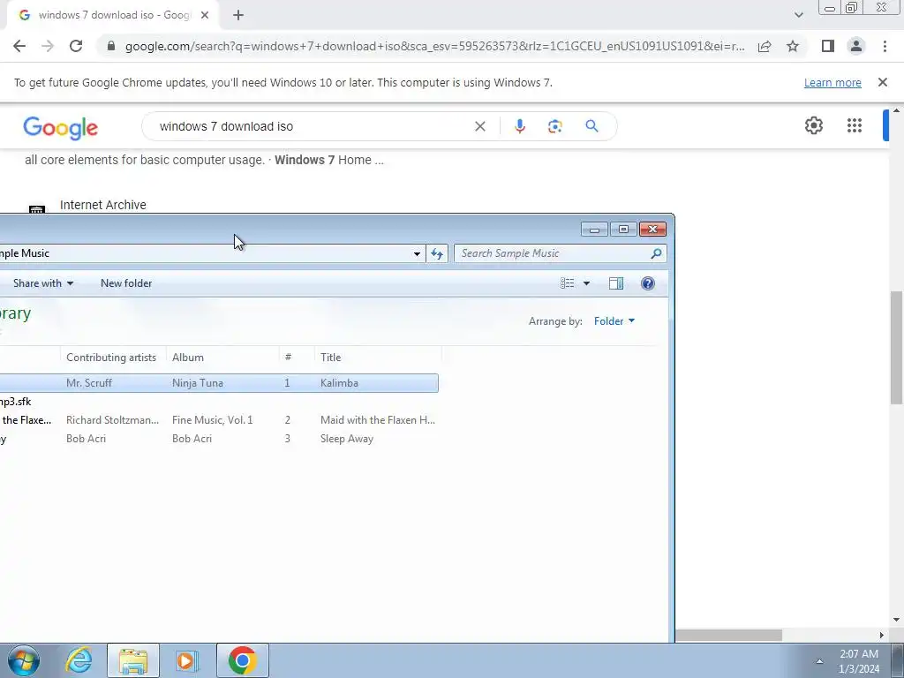The image size is (904, 678).
Task: Open Chrome profile avatar
Action: (x=856, y=46)
